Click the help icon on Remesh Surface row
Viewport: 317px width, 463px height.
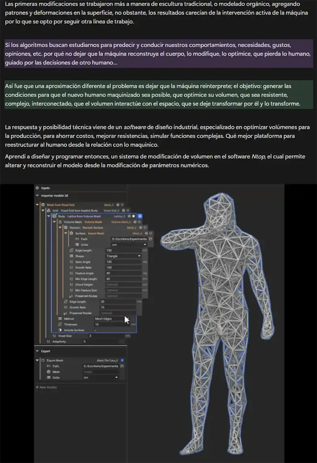135,227
